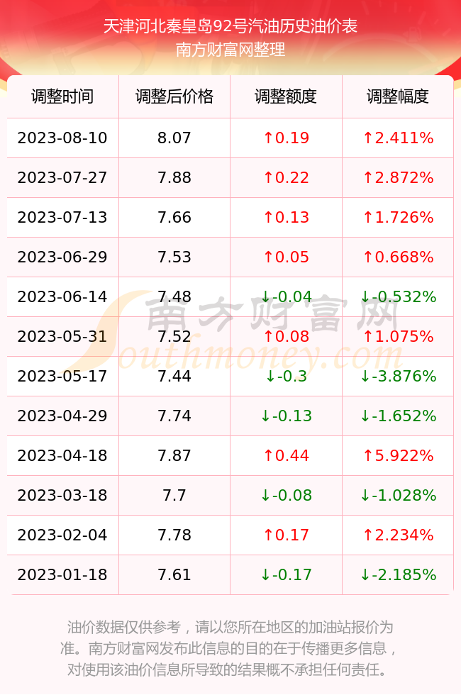Screen dimensions: 461x695
Task: Select the 2023-04-29 date cell
Action: pyautogui.click(x=62, y=416)
